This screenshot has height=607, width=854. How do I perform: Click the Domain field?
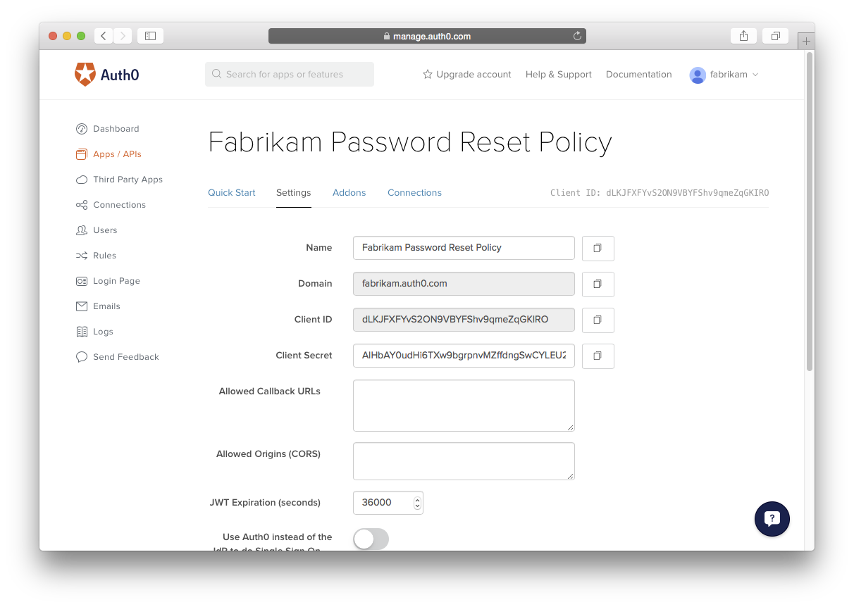(x=464, y=284)
